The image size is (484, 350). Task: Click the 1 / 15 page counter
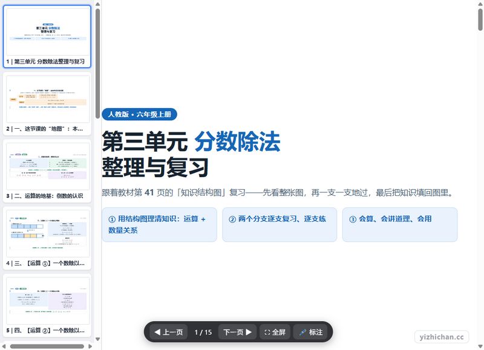(203, 332)
